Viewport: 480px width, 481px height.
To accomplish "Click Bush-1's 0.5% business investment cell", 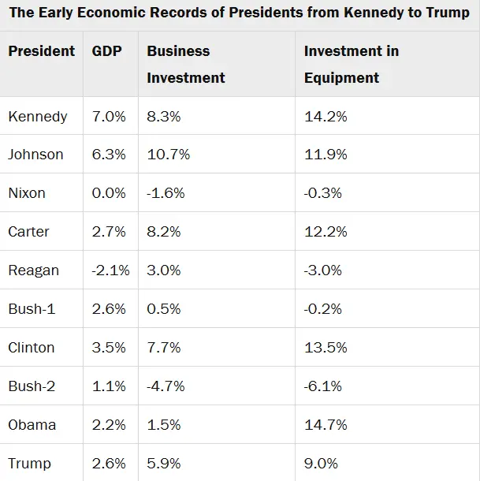I will pos(164,309).
